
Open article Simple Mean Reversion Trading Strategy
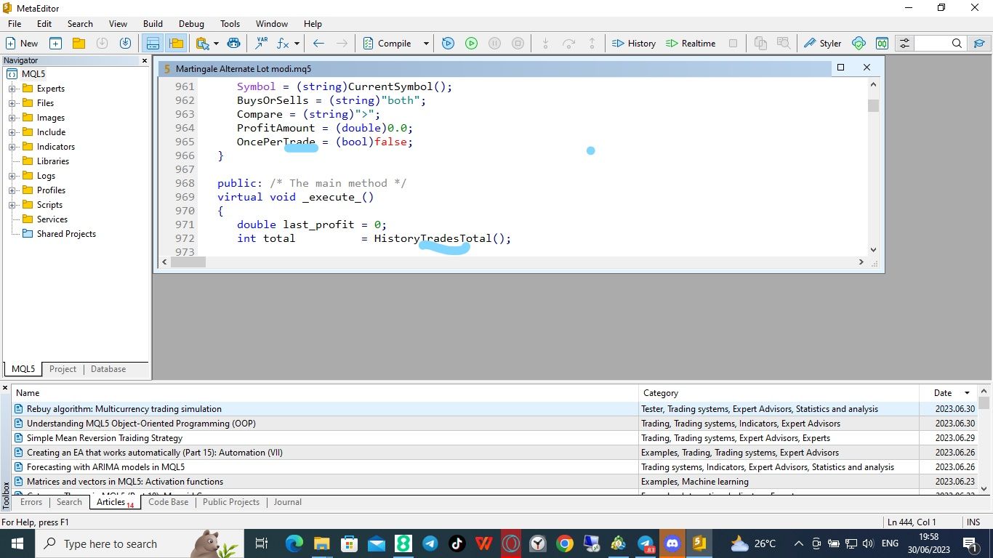pyautogui.click(x=105, y=438)
